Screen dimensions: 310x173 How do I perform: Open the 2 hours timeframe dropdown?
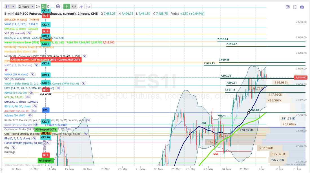pyautogui.click(x=26, y=6)
